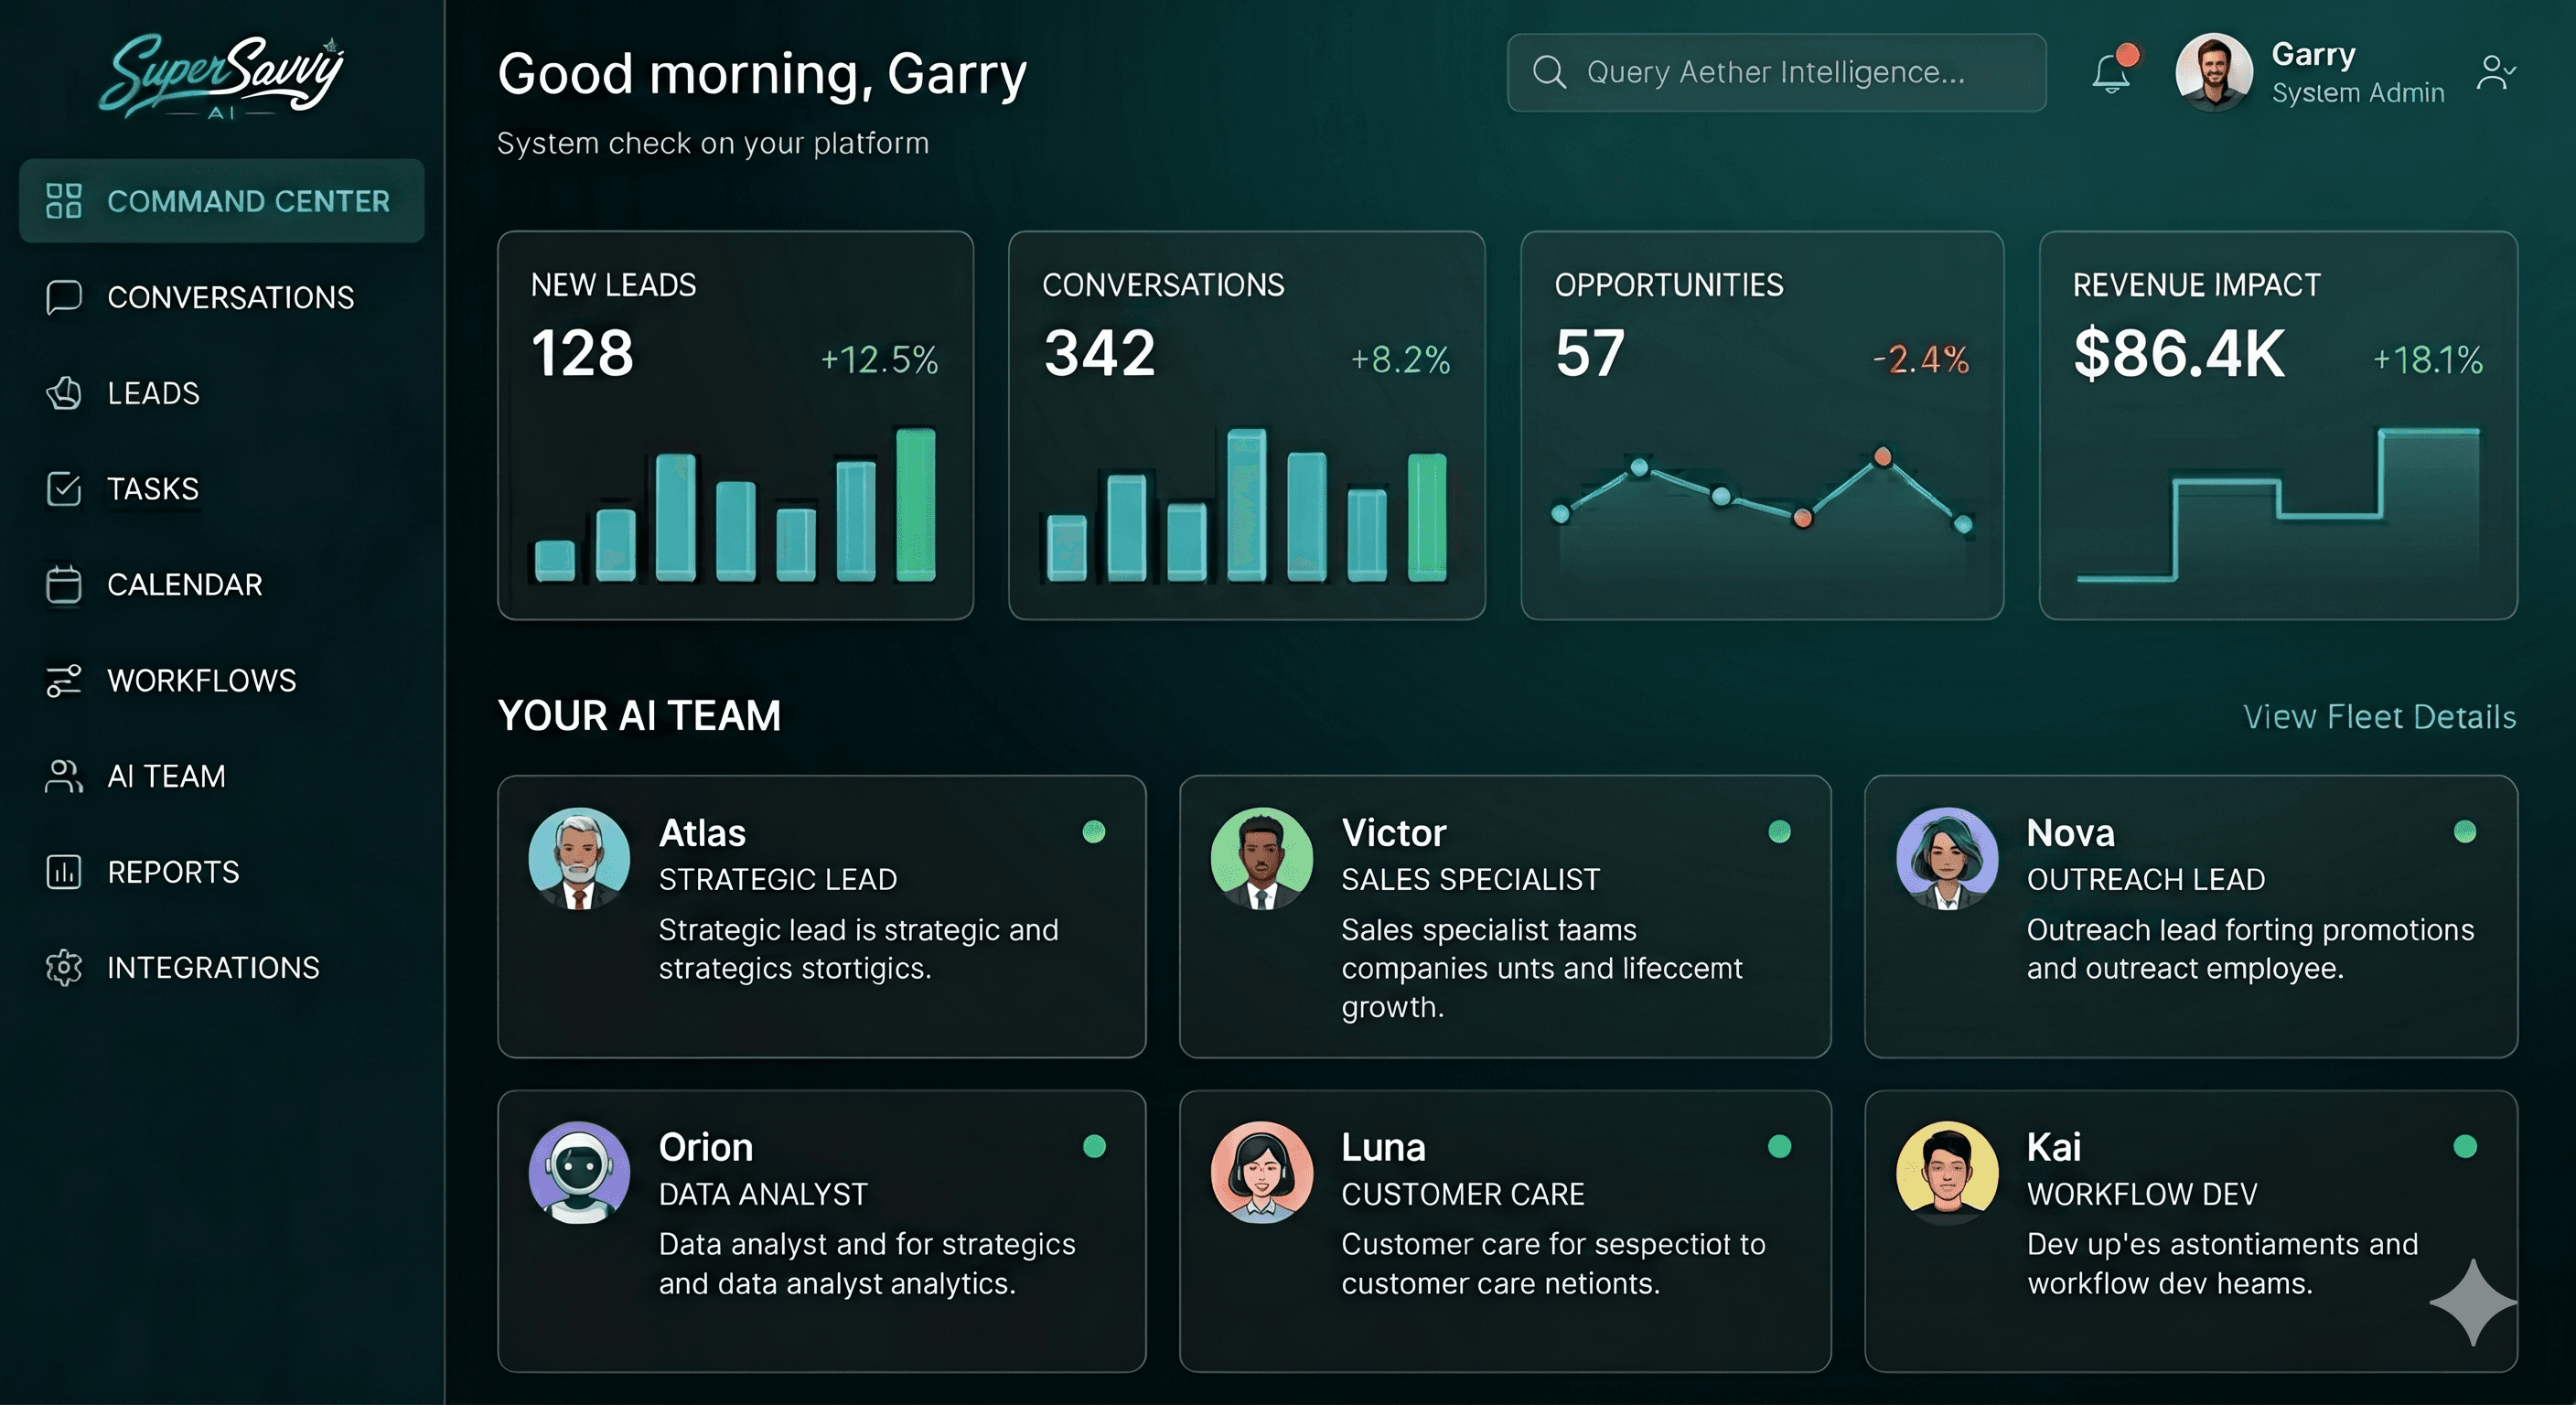Open the Conversations stat card

pyautogui.click(x=1247, y=425)
